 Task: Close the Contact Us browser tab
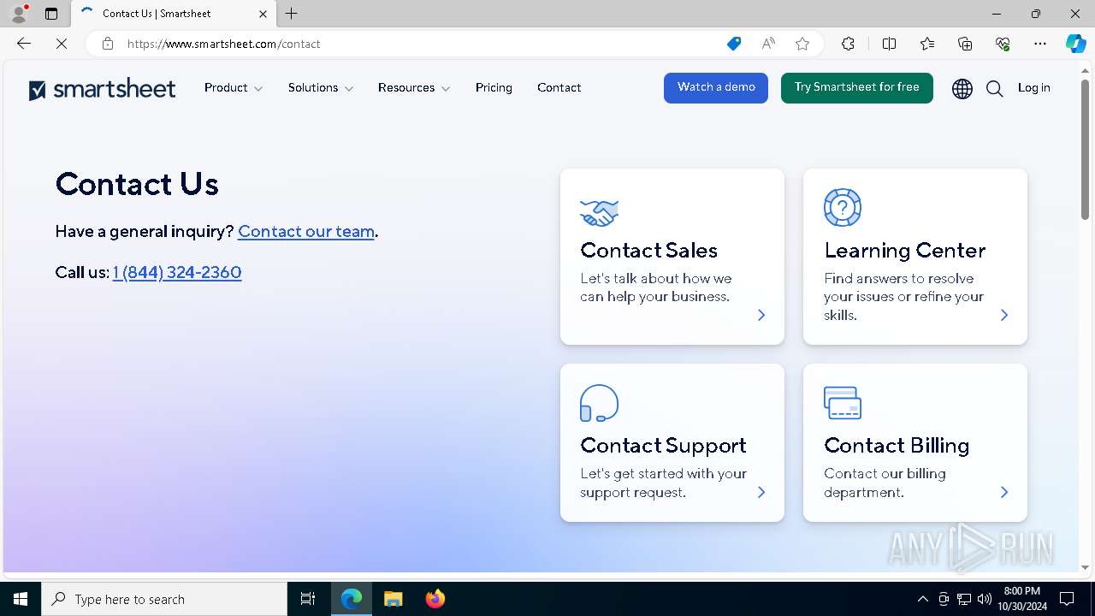pyautogui.click(x=263, y=14)
